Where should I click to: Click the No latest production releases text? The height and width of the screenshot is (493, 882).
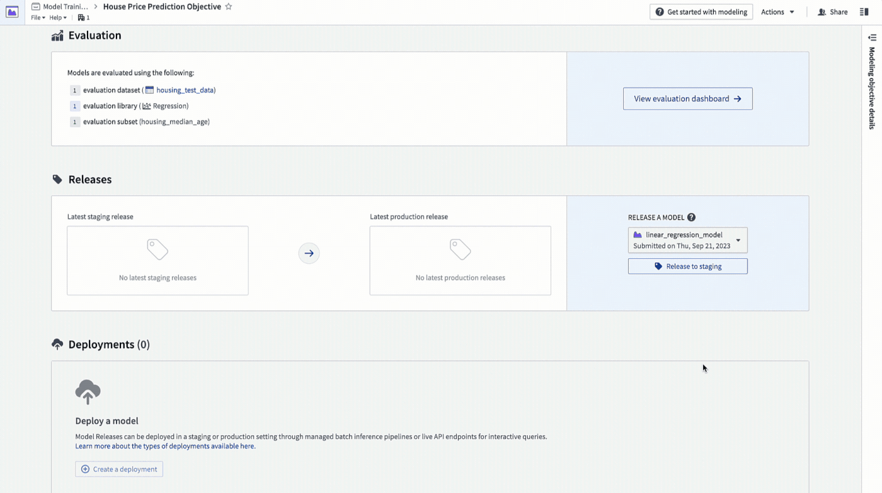tap(461, 278)
